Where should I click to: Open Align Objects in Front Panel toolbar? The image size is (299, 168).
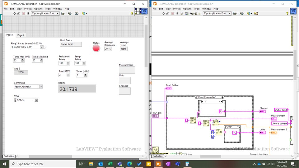point(63,14)
